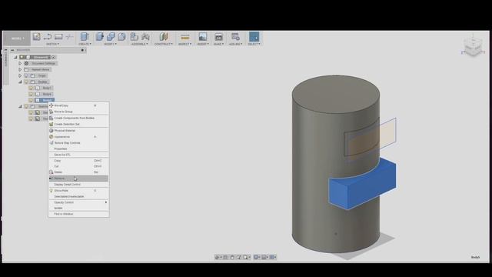
Task: Click the Select tool icon
Action: click(x=254, y=37)
